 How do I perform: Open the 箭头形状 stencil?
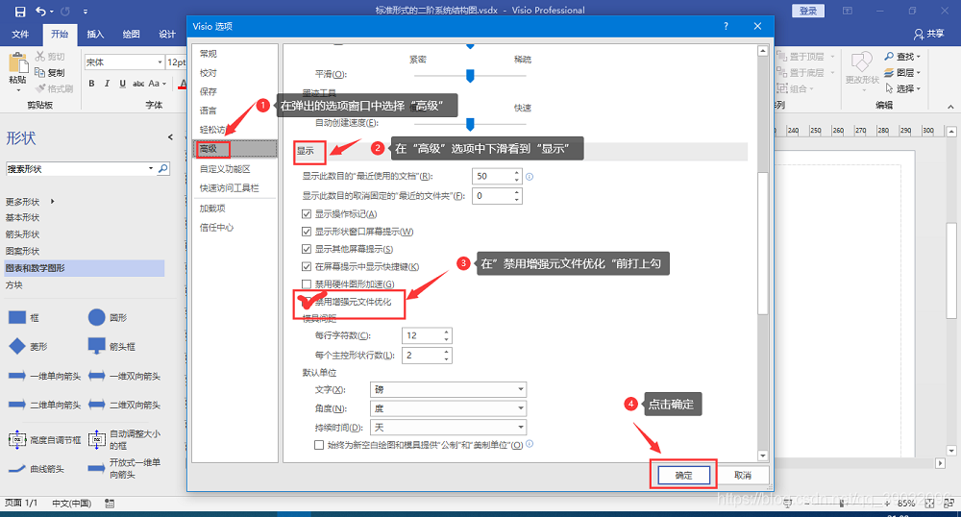tap(23, 234)
